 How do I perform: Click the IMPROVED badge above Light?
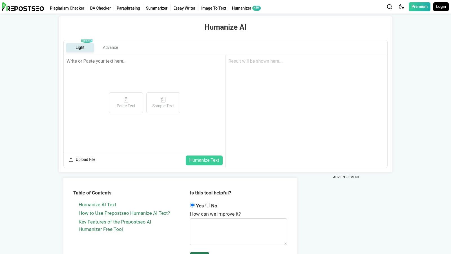[x=87, y=41]
